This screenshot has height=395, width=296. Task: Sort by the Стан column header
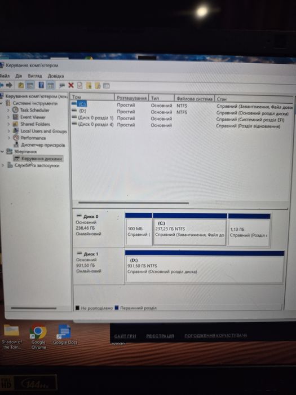[254, 99]
